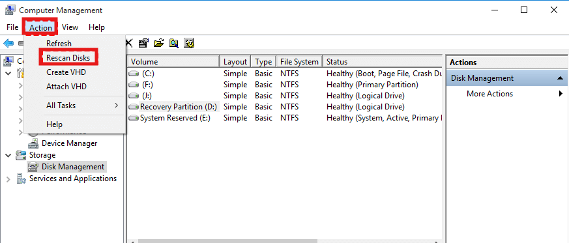Click the black X delete toolbar icon
Screen dimensions: 569x243
pos(129,44)
